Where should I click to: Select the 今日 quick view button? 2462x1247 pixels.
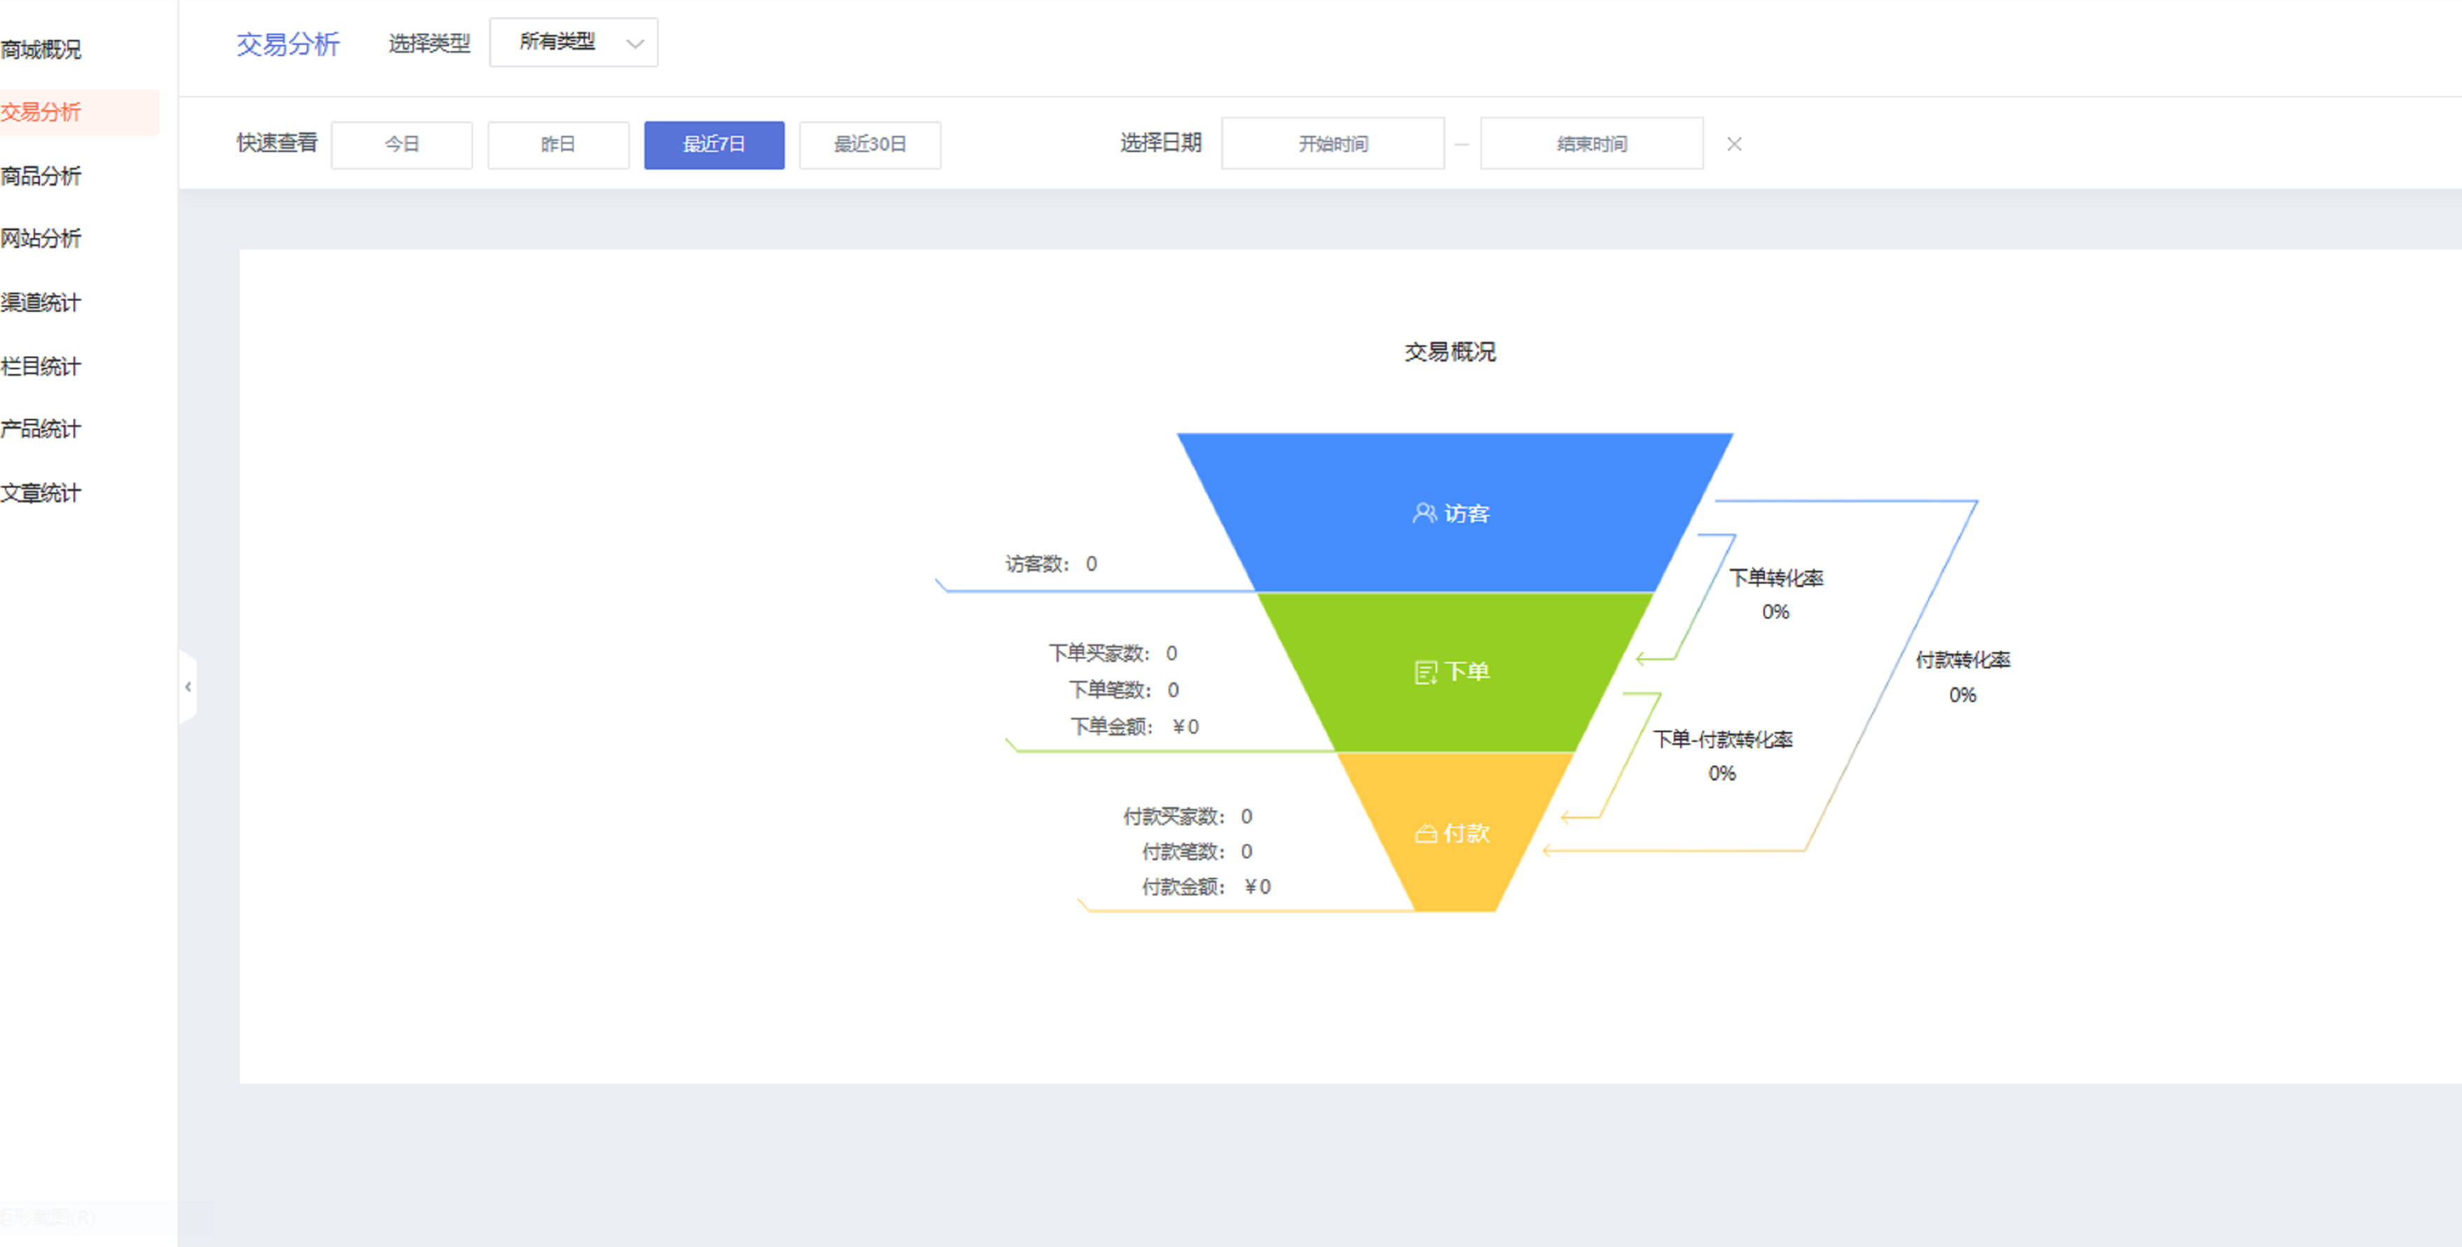401,144
